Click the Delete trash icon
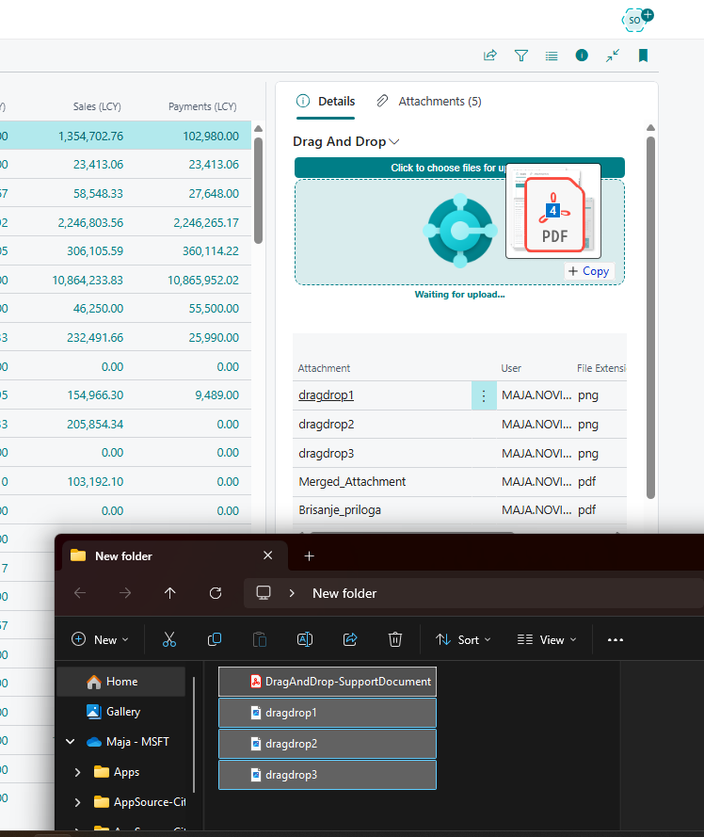704x837 pixels. click(395, 639)
